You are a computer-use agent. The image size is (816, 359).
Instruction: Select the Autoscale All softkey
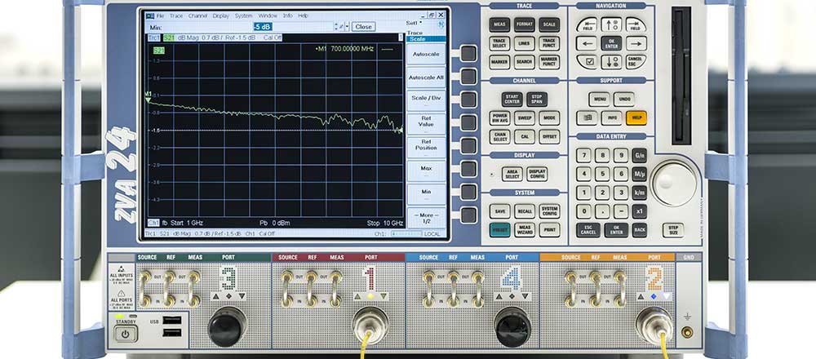[x=426, y=78]
